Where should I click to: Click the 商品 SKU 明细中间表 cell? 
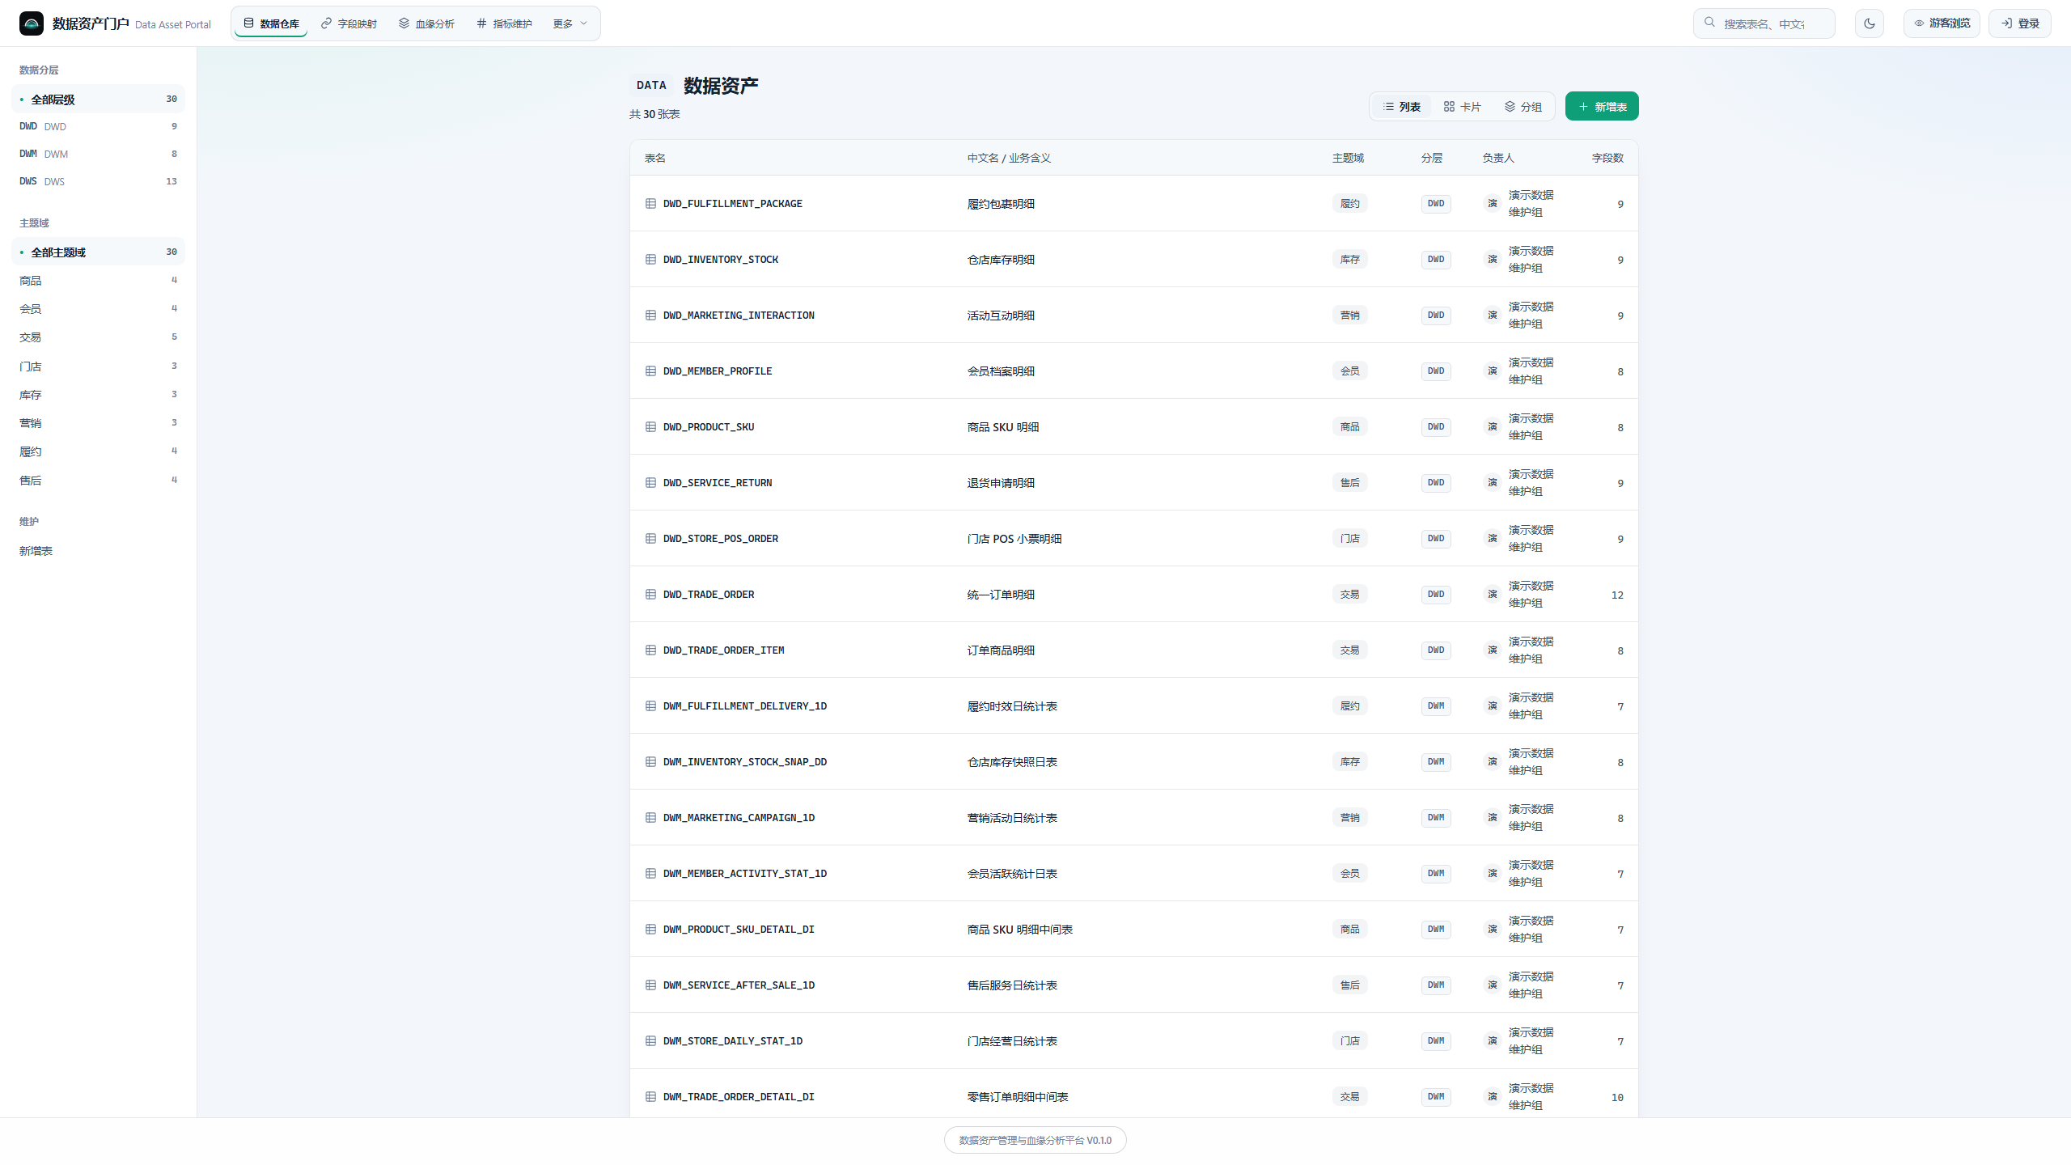pos(1020,930)
